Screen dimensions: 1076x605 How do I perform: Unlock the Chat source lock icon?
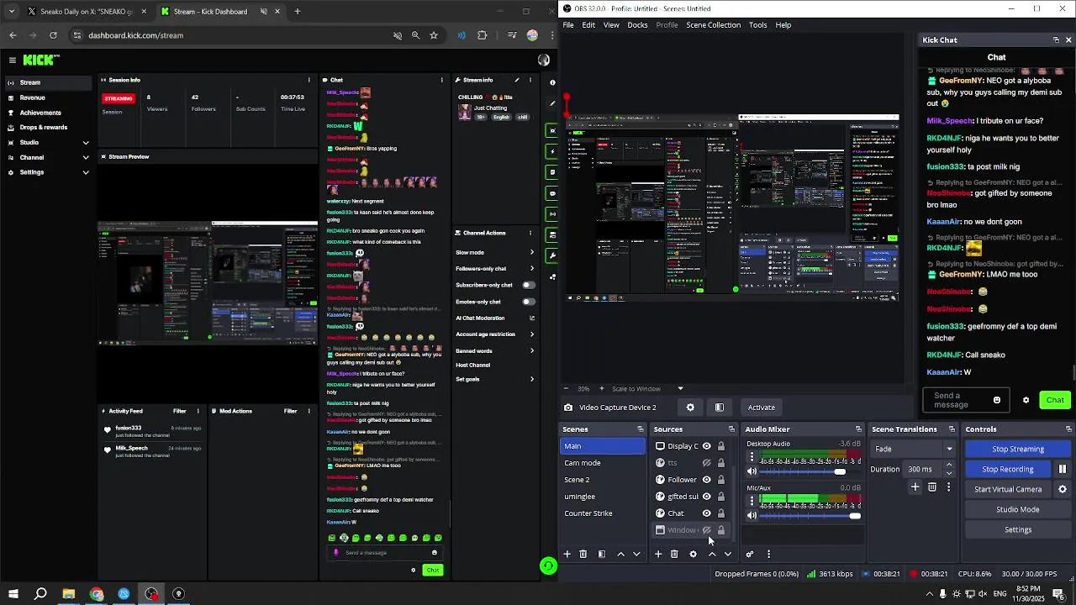(x=721, y=513)
